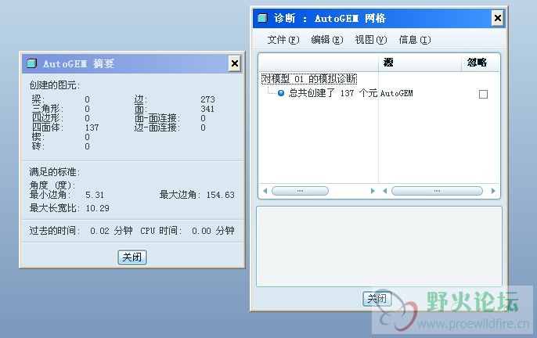Click 关闭 button in AutoGEM 摘要 dialog
537x338 pixels.
pos(132,257)
